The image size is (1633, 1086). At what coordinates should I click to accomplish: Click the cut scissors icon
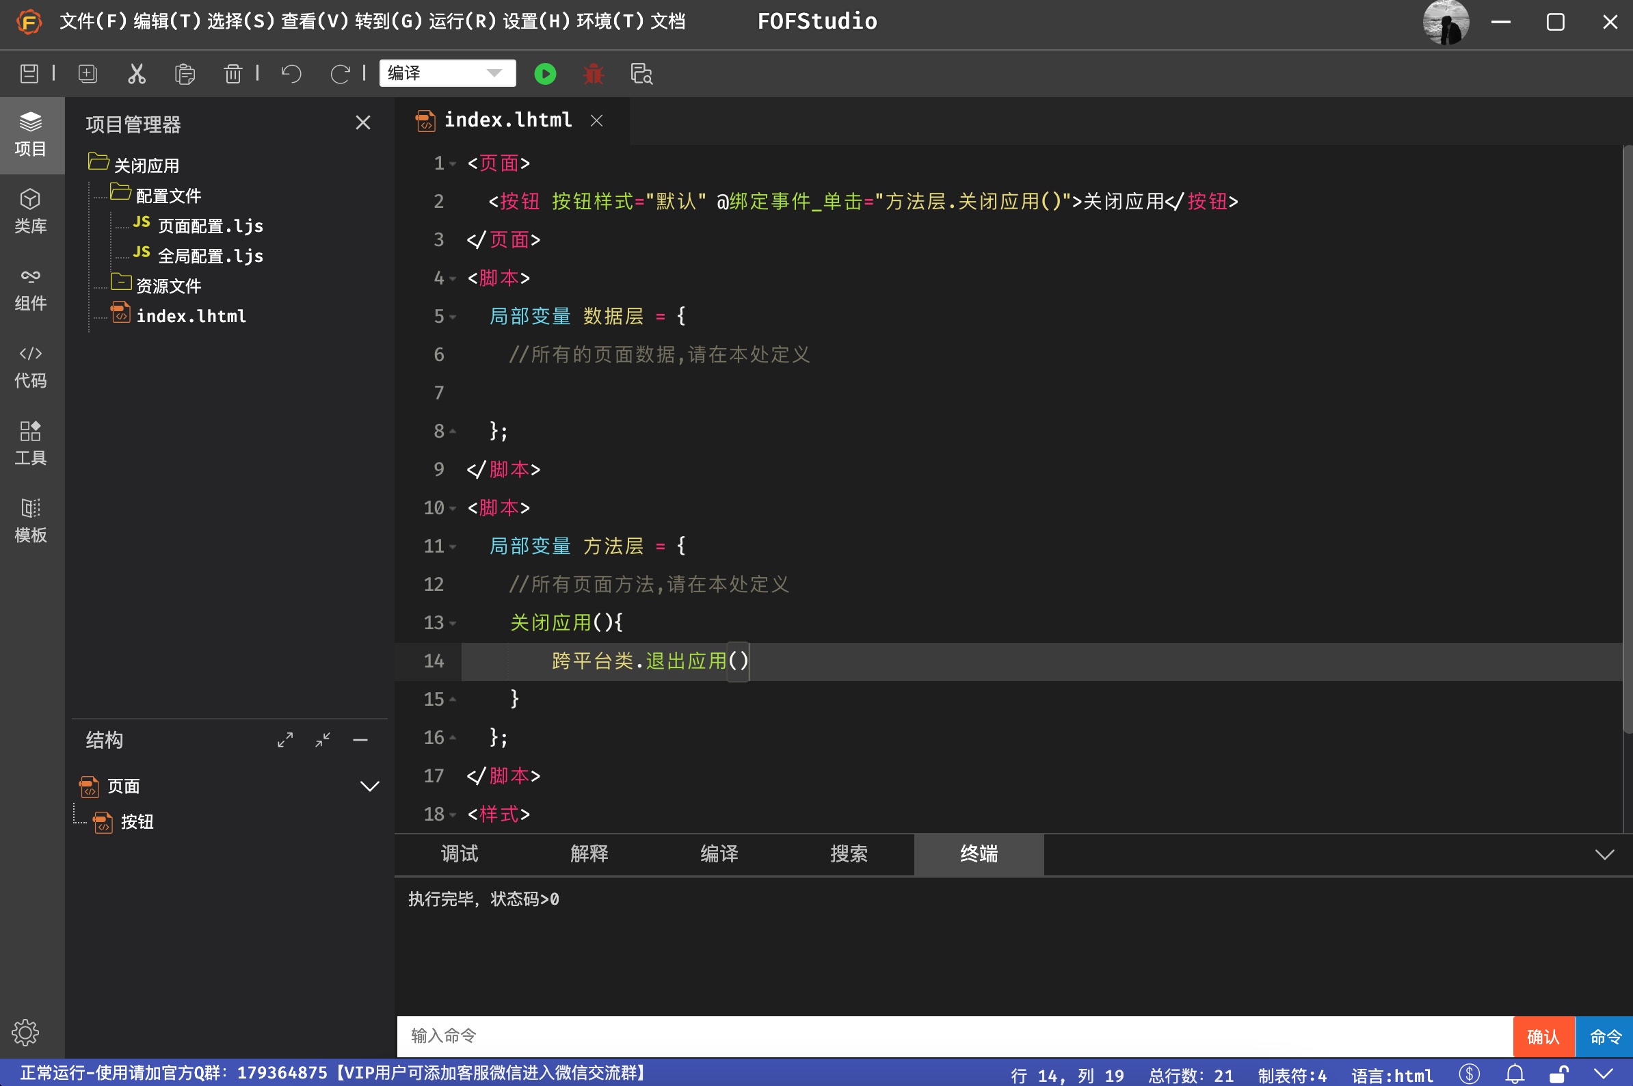pos(137,73)
